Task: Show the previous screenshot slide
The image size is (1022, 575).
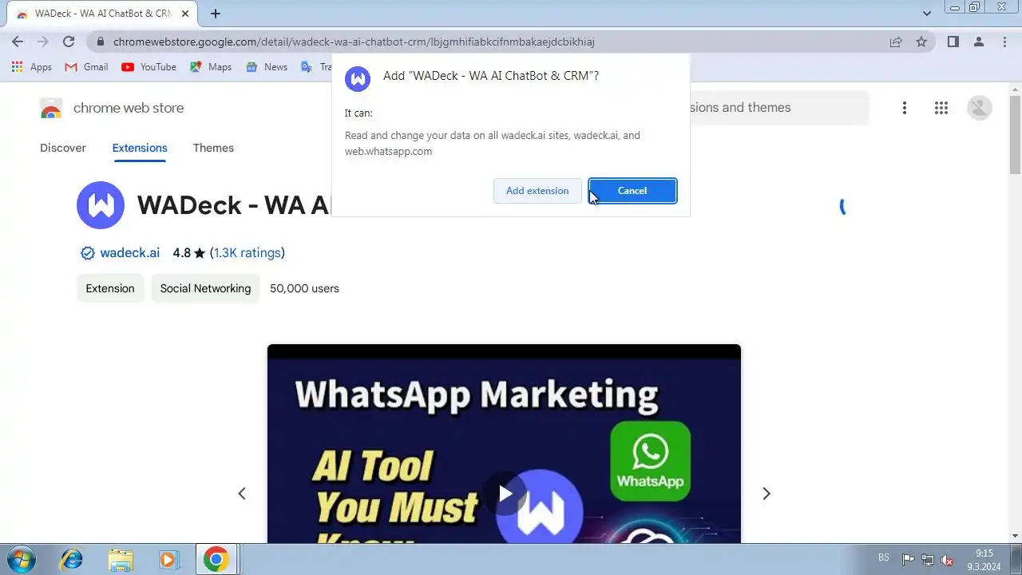Action: [242, 494]
